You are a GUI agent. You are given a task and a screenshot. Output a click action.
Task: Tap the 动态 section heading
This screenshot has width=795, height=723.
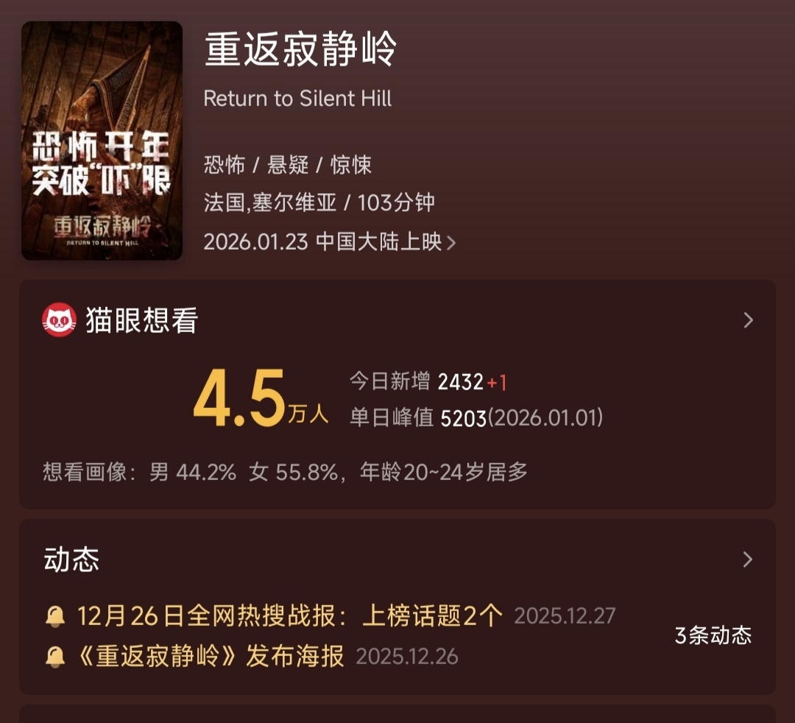coord(71,560)
